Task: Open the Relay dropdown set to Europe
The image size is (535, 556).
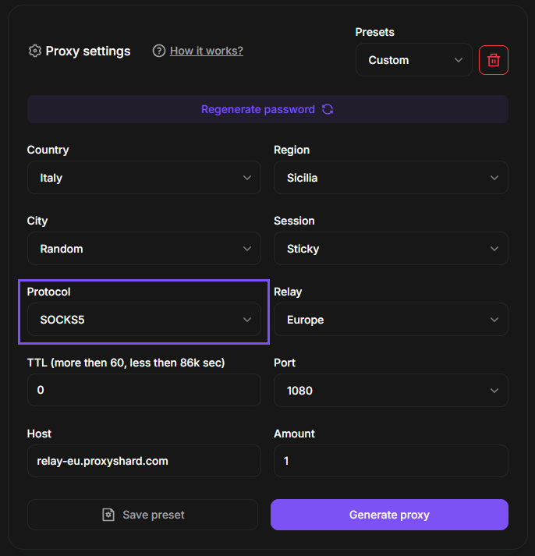Action: click(x=391, y=320)
